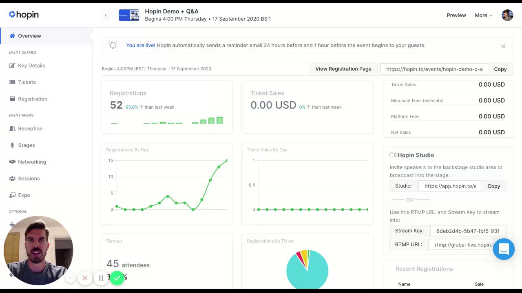The width and height of the screenshot is (522, 293).
Task: Click the Key Details edit icon
Action: click(x=12, y=66)
